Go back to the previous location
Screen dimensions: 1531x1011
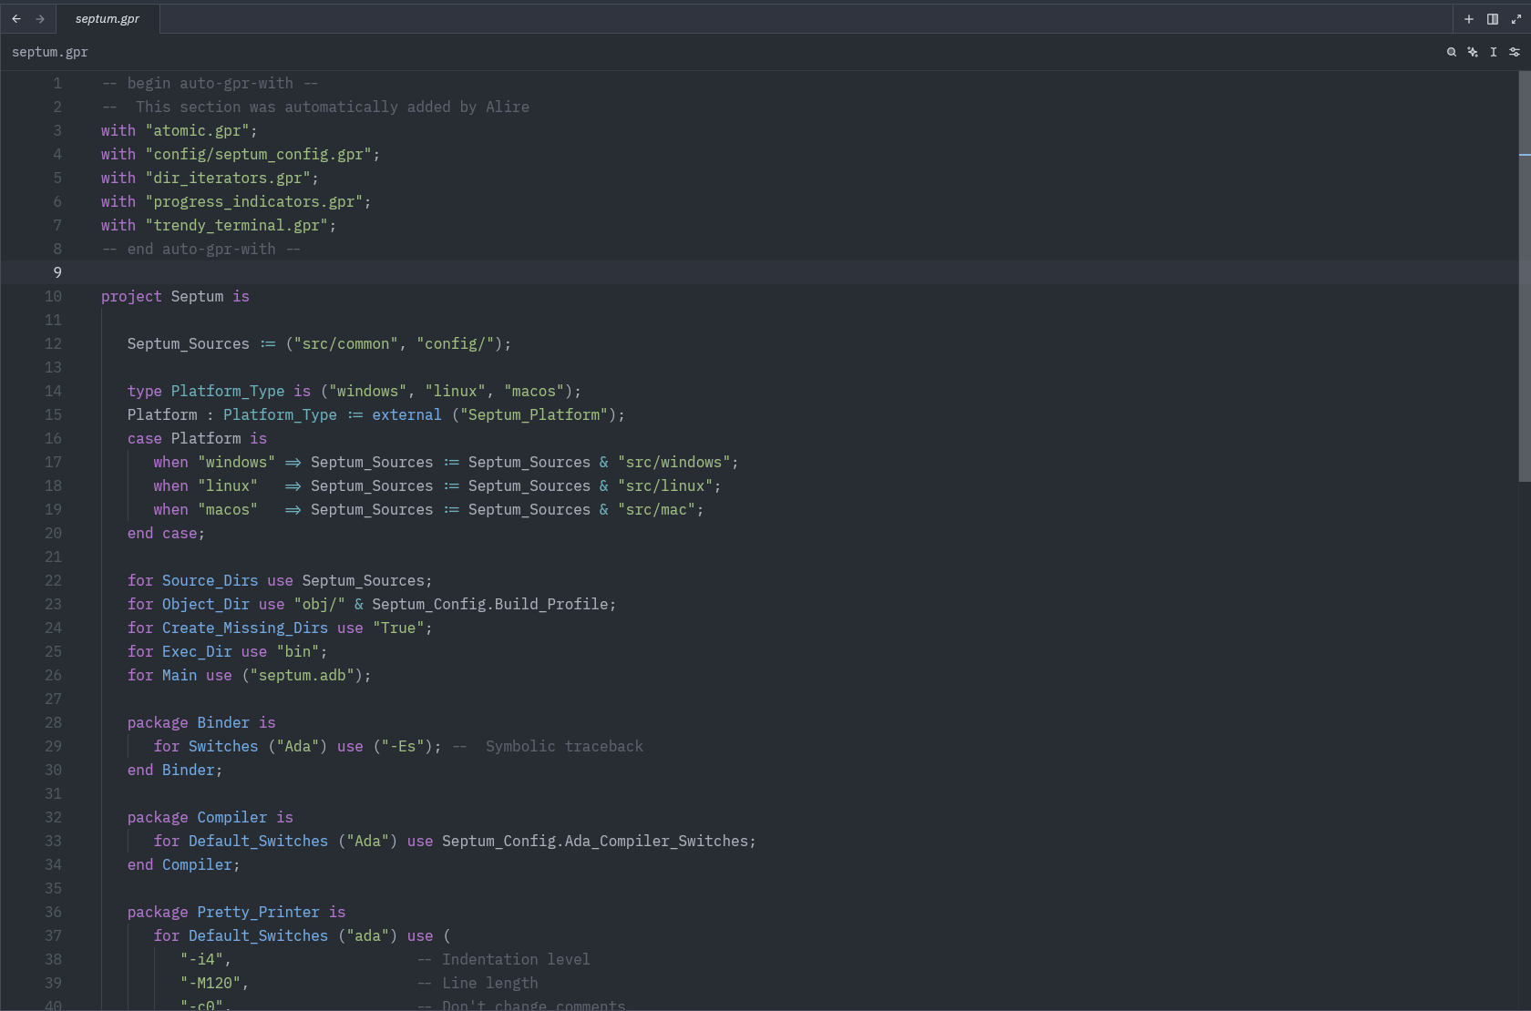click(x=16, y=18)
